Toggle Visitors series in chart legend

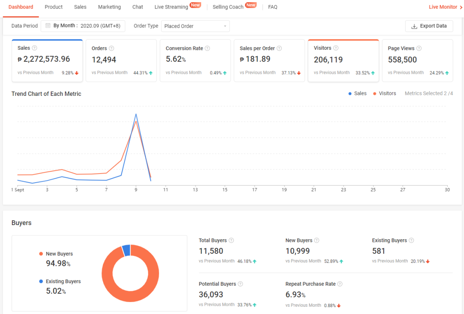tap(385, 94)
